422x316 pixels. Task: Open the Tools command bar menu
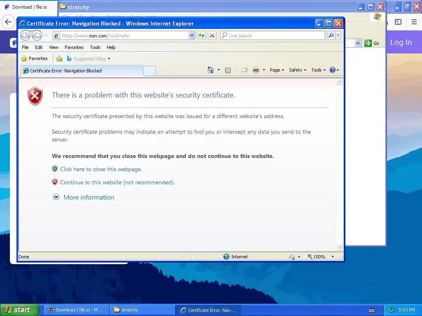[319, 70]
